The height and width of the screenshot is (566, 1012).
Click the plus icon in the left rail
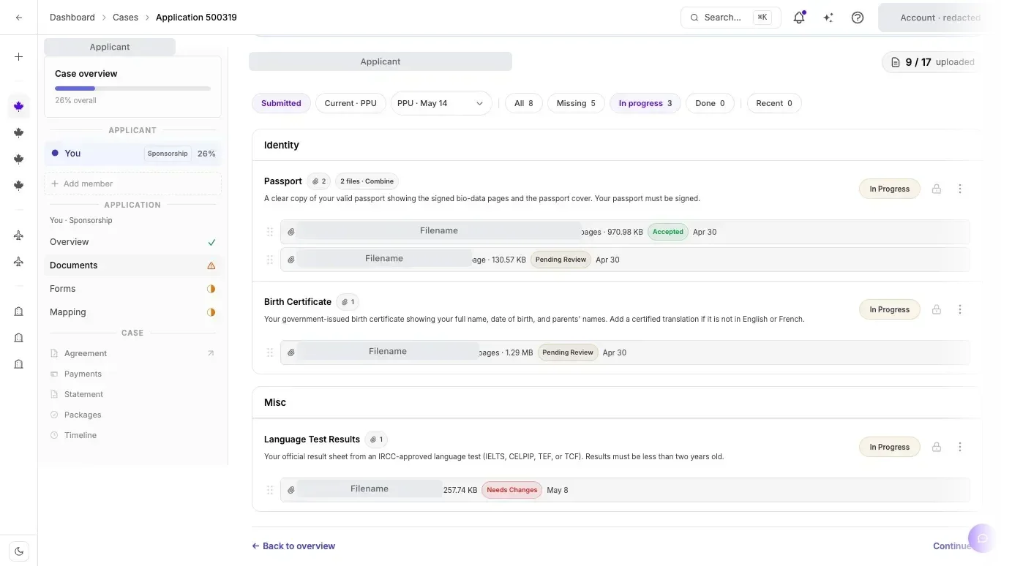coord(19,57)
